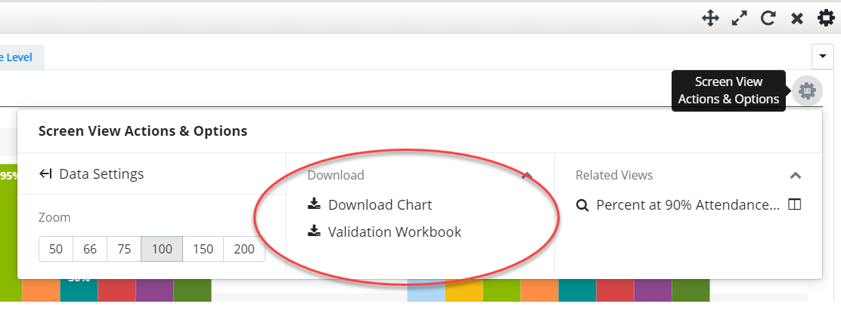Open the dropdown arrow below the gear
Viewport: 841px width, 310px height.
pos(822,56)
